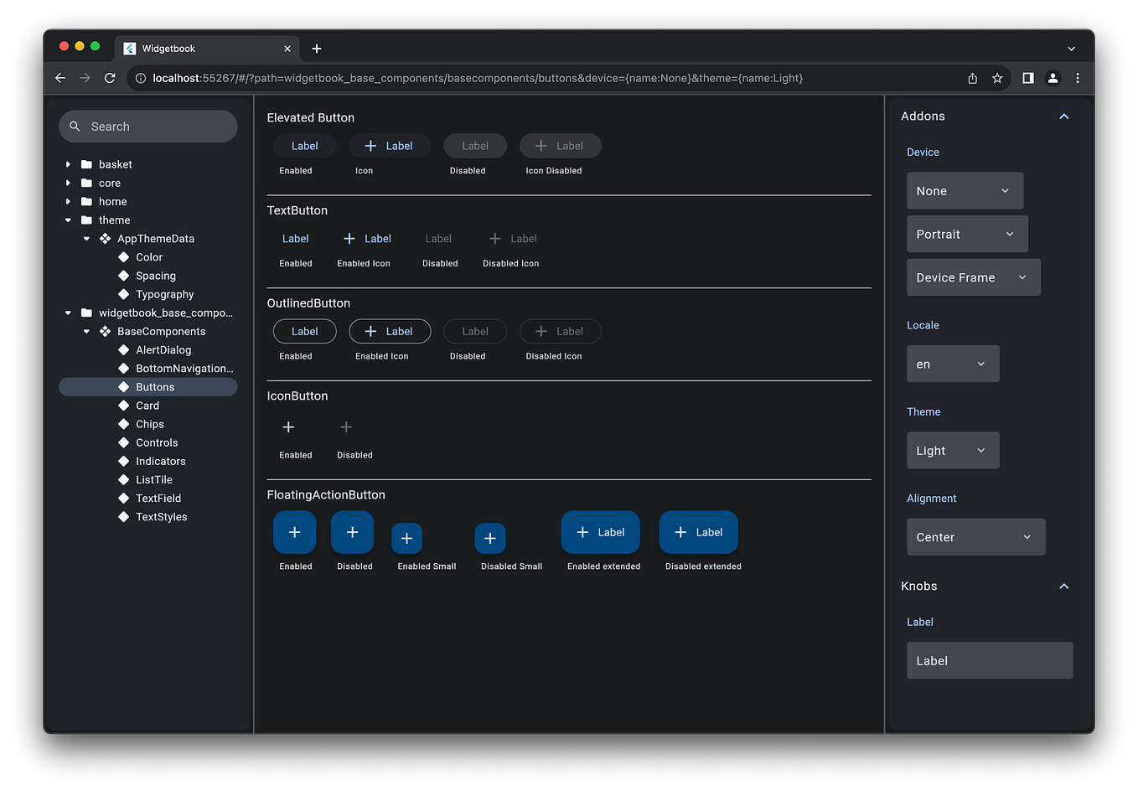Collapse the Addons panel chevron
The width and height of the screenshot is (1138, 791).
tap(1064, 116)
